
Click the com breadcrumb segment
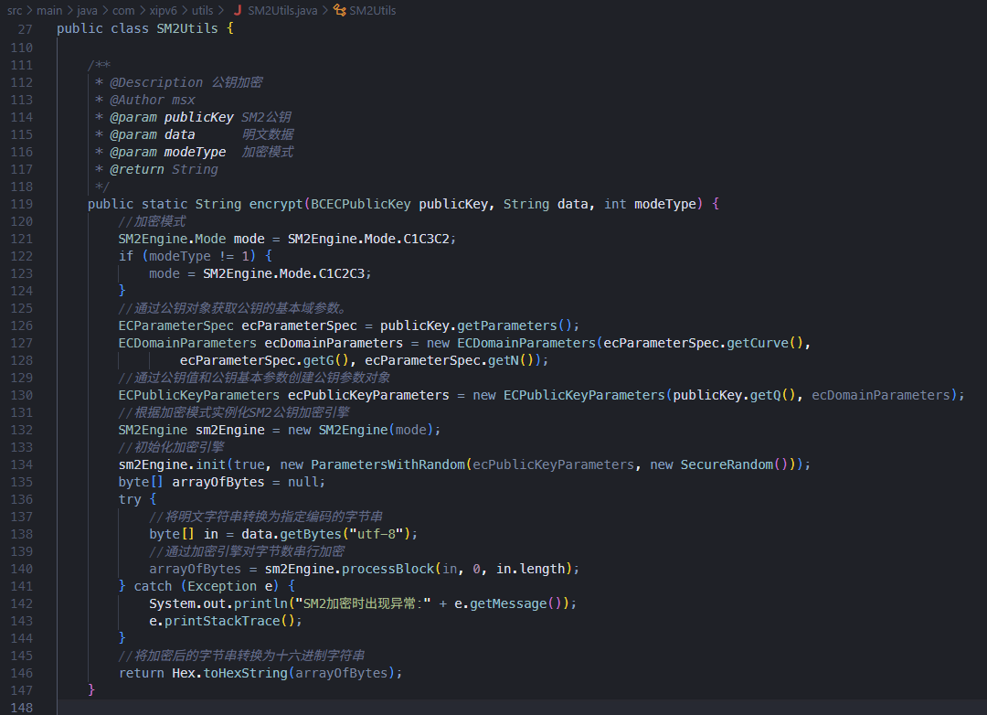tap(123, 10)
